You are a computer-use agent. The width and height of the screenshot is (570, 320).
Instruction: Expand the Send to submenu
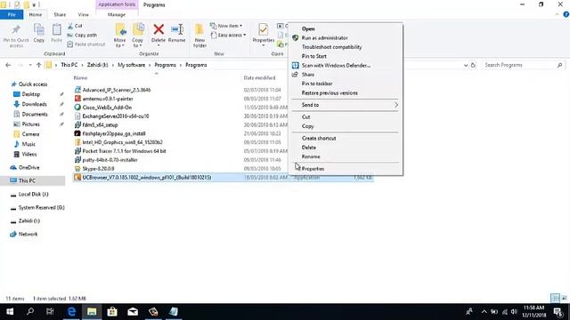tap(346, 105)
